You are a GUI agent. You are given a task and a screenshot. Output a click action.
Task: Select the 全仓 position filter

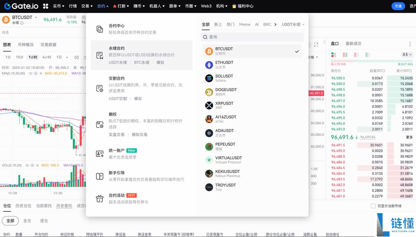tap(27, 221)
